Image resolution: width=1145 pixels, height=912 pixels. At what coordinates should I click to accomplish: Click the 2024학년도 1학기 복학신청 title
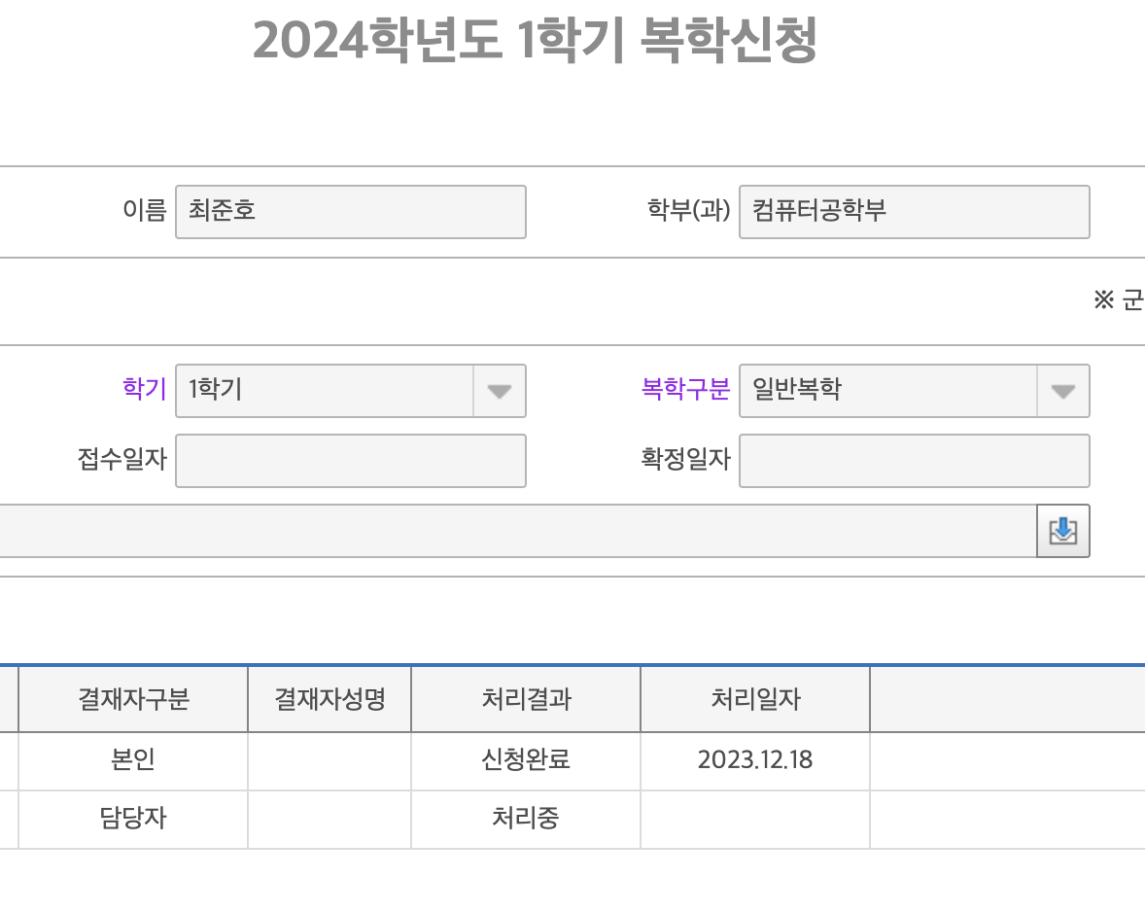coord(535,42)
